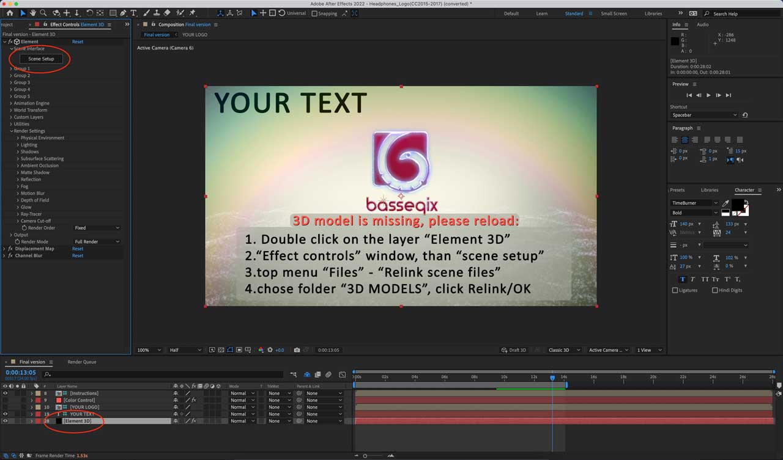Toggle the Element effect fx switch
Viewport: 783px width, 460px height.
pyautogui.click(x=10, y=42)
